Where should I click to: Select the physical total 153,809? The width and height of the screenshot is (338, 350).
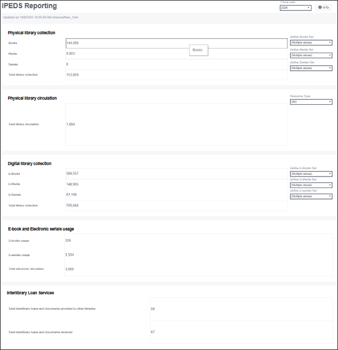(72, 75)
